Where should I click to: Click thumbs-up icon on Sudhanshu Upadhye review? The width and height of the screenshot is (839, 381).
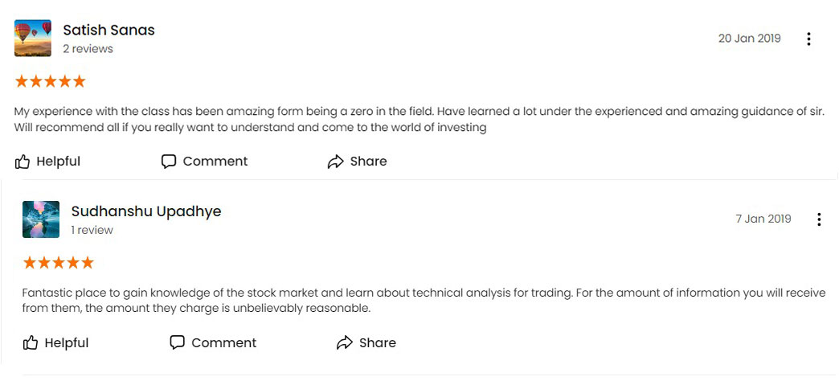pos(31,343)
